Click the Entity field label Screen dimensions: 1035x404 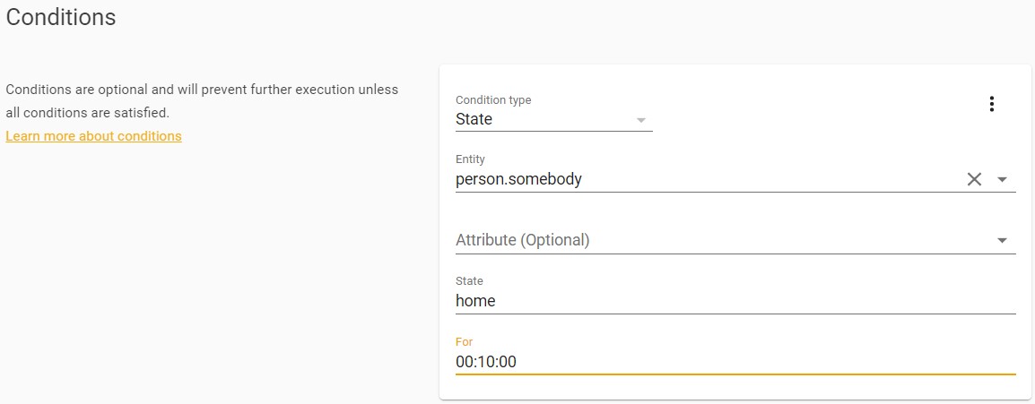click(x=470, y=159)
